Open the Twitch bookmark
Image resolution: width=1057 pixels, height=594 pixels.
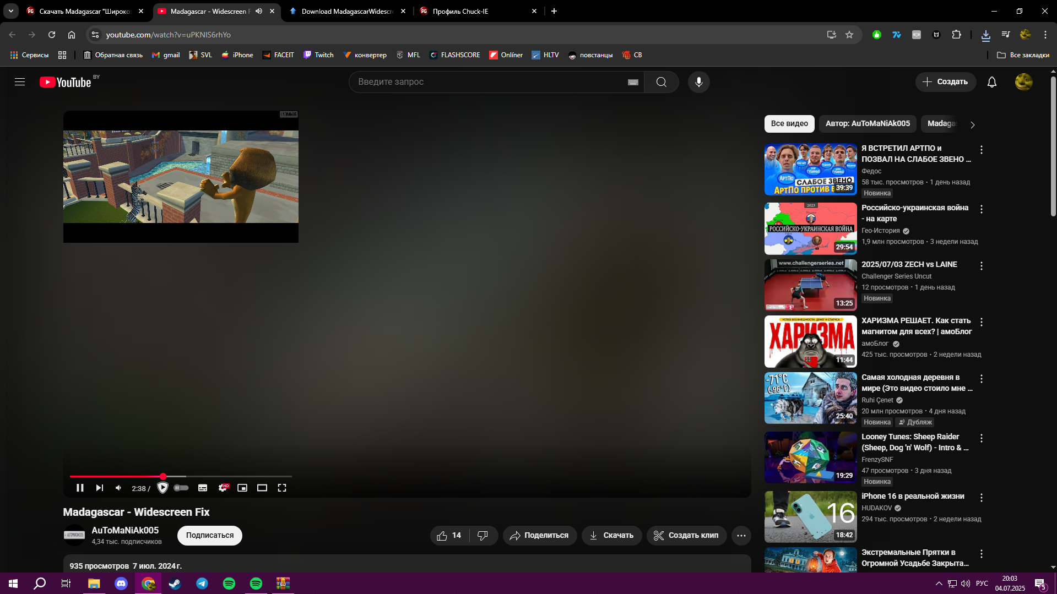318,55
